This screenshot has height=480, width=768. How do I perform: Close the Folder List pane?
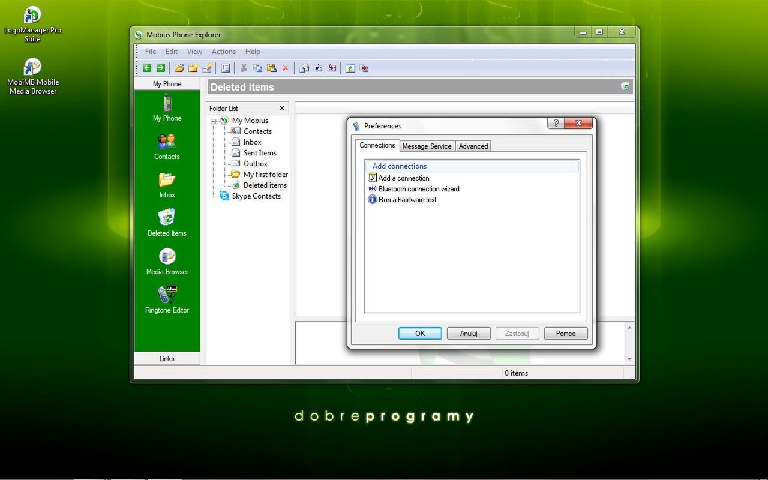pyautogui.click(x=282, y=109)
